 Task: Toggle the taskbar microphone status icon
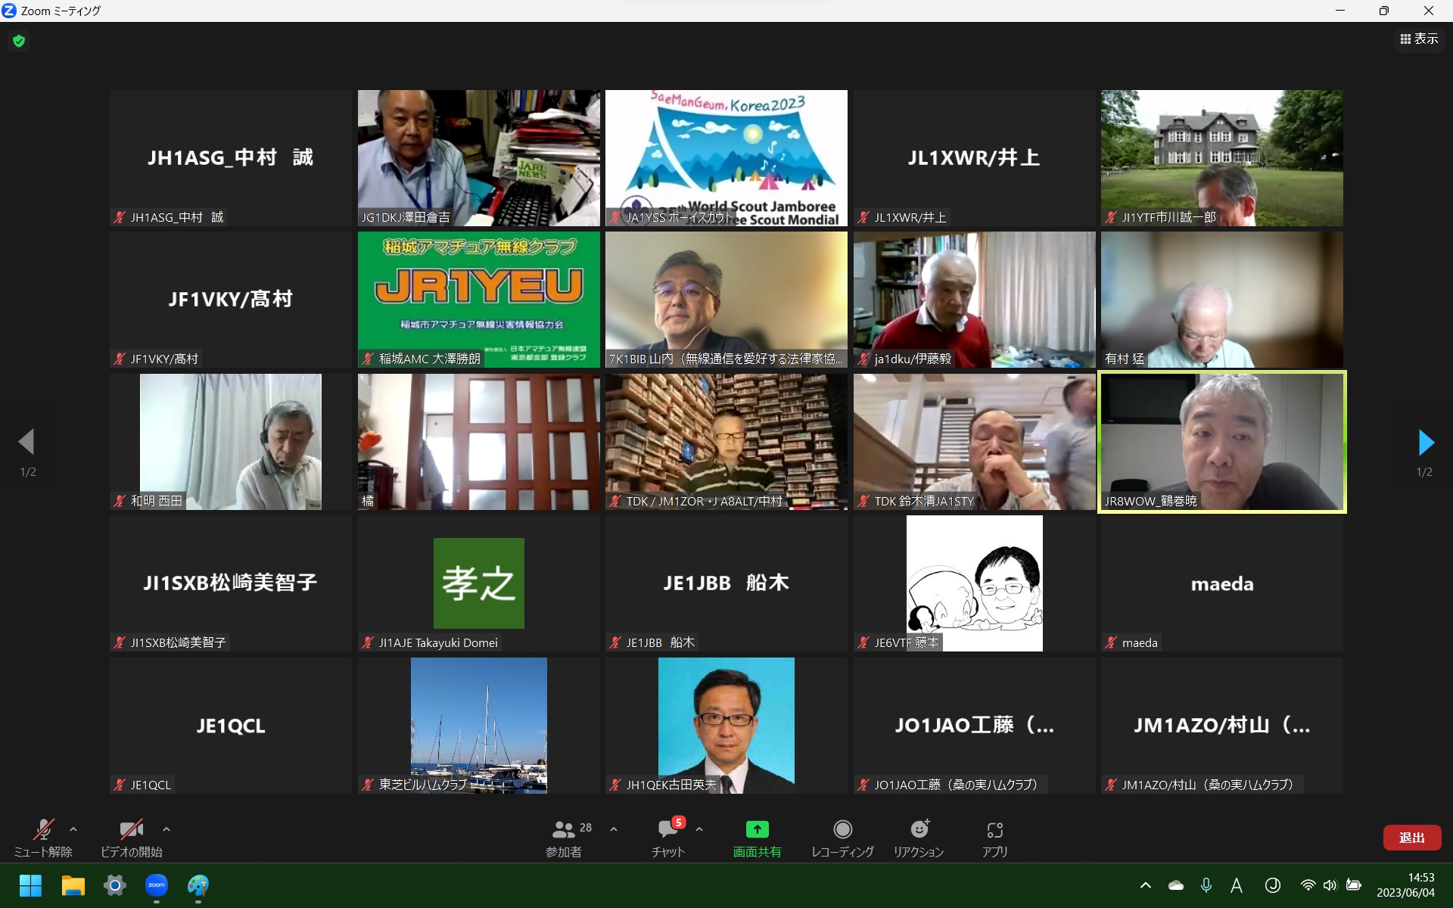click(1206, 885)
